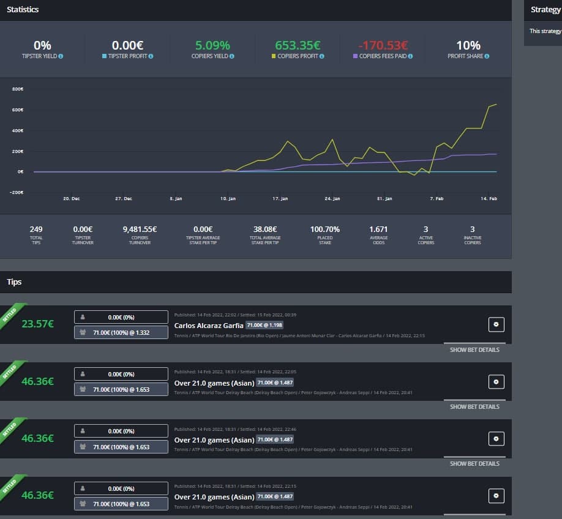Open settings gear for tip settled 14 Feb 22:05
Viewport: 562px width, 519px height.
tap(496, 382)
